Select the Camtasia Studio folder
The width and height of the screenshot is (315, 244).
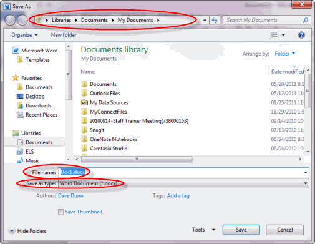click(x=104, y=149)
